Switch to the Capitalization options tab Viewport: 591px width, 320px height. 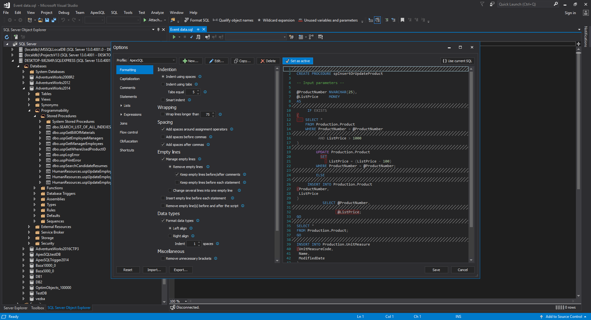[x=130, y=79]
